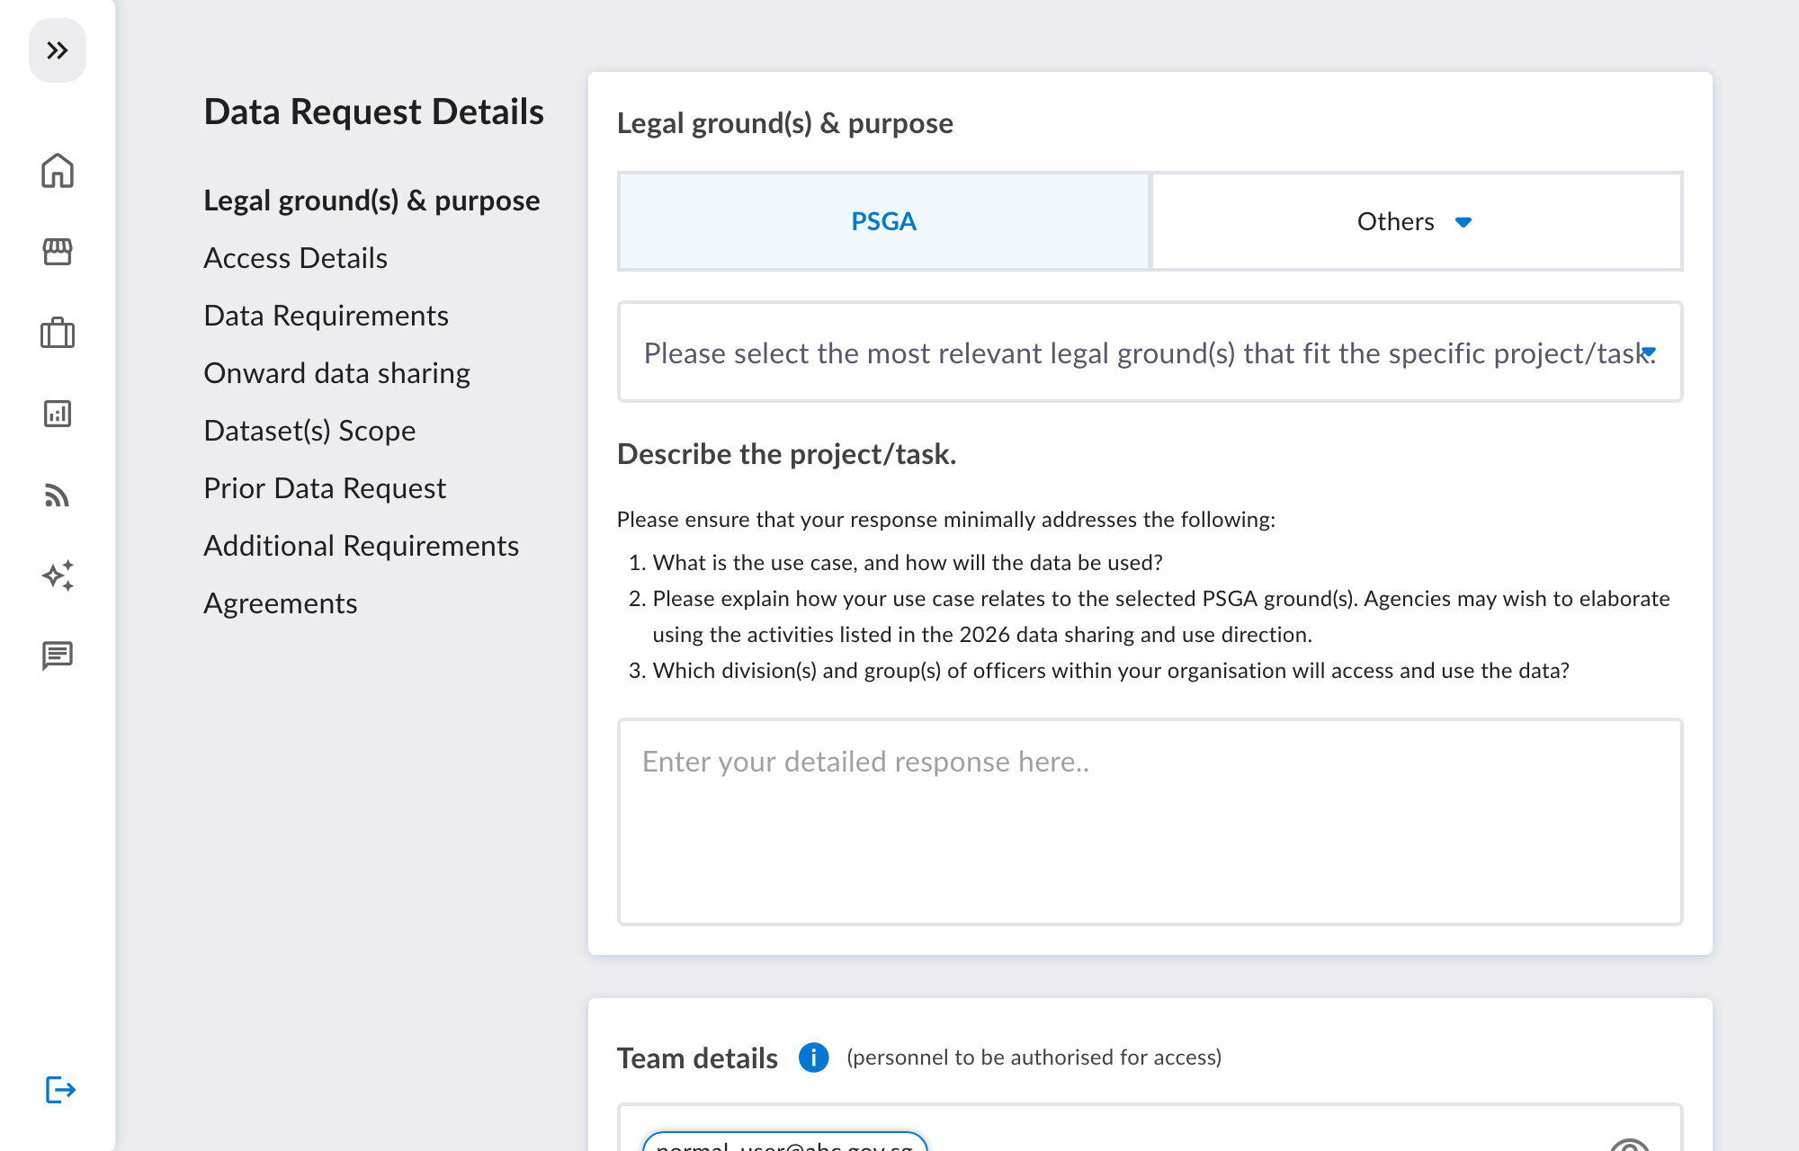Go to Access Details section
The height and width of the screenshot is (1151, 1799).
point(295,258)
